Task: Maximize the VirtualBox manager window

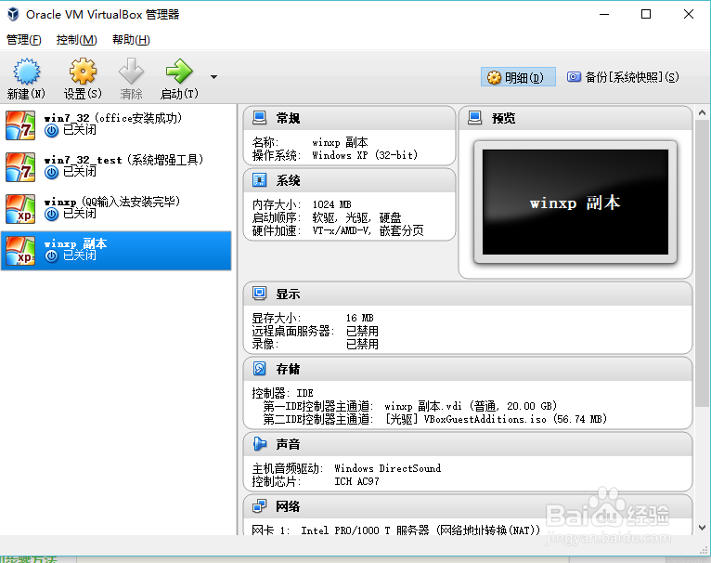Action: click(646, 15)
